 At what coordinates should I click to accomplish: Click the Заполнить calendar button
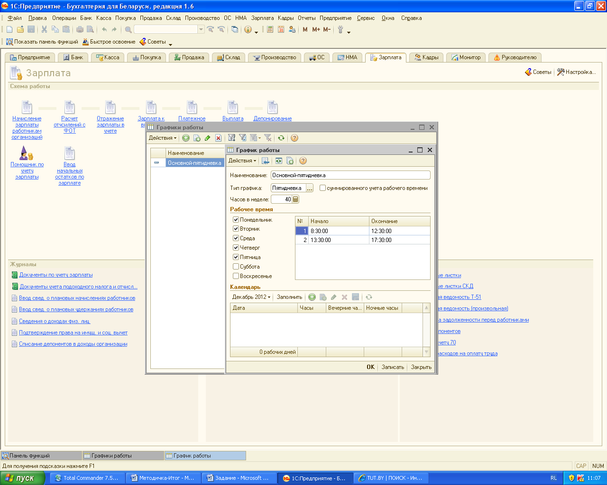click(289, 297)
